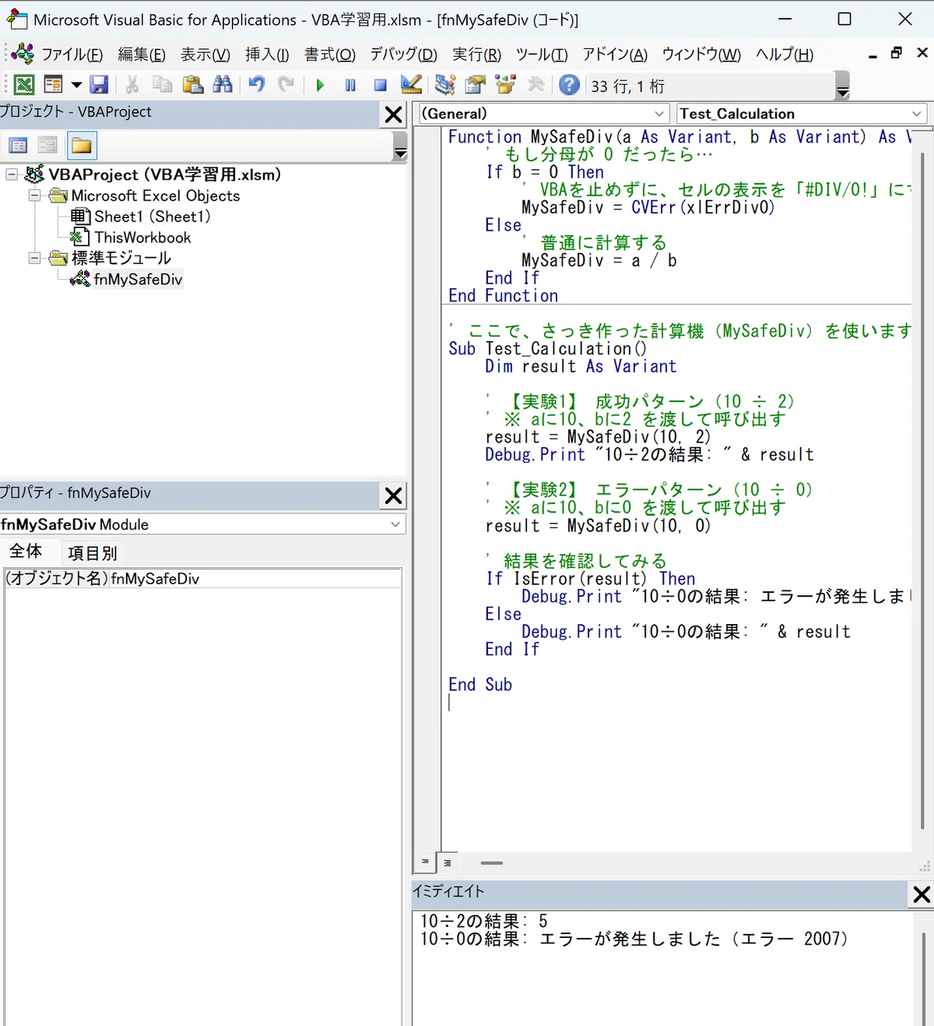Click the Undo arrow icon
The height and width of the screenshot is (1026, 934).
pyautogui.click(x=257, y=85)
